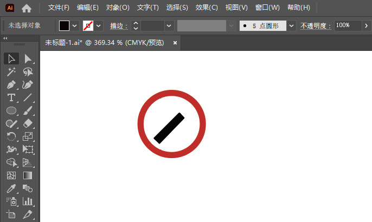
Task: Select the Artboard tool
Action: (x=11, y=214)
